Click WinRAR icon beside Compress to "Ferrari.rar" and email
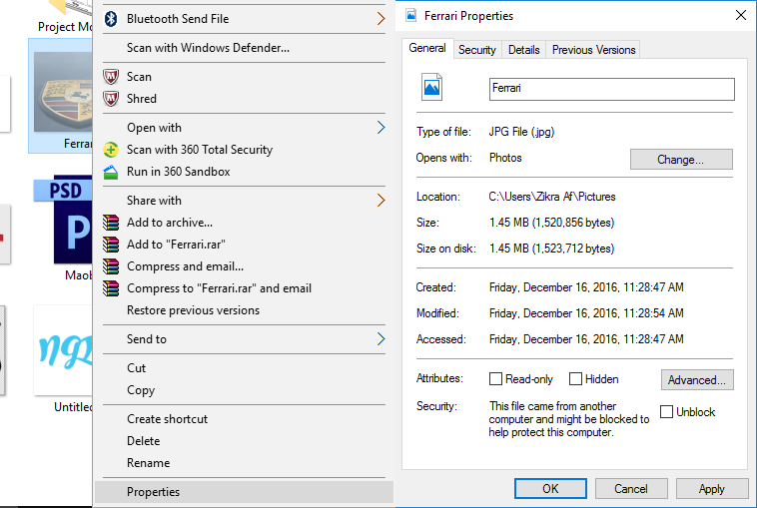This screenshot has width=757, height=508. (111, 288)
